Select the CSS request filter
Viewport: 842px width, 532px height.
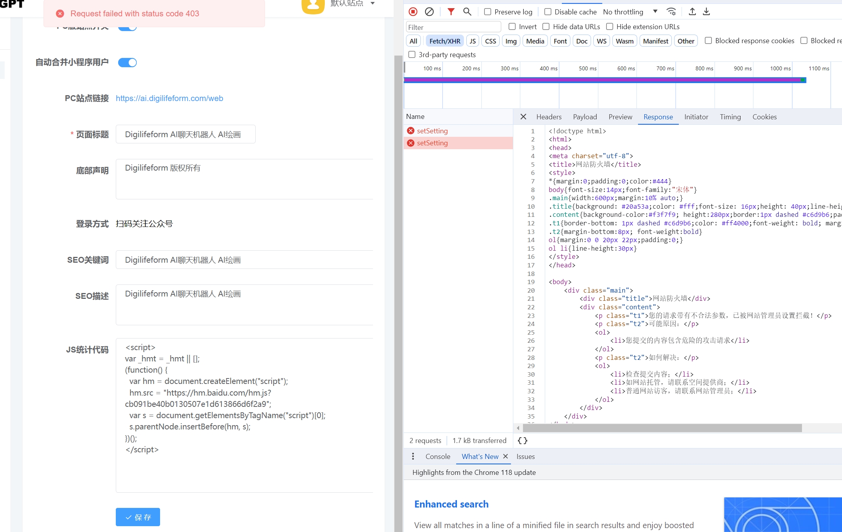pyautogui.click(x=490, y=41)
